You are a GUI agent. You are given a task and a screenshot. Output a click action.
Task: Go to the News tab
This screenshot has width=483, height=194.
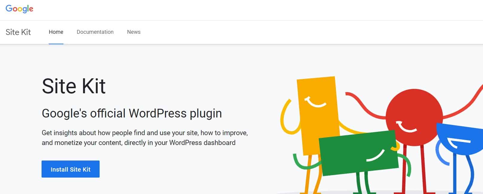134,32
